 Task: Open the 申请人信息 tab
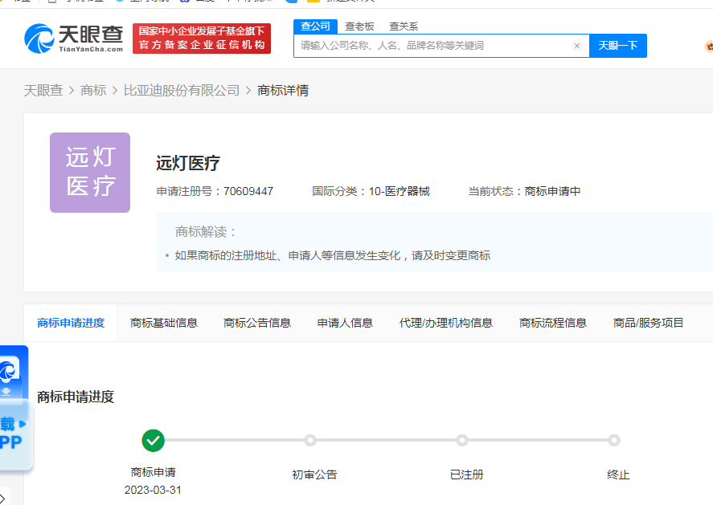(345, 323)
